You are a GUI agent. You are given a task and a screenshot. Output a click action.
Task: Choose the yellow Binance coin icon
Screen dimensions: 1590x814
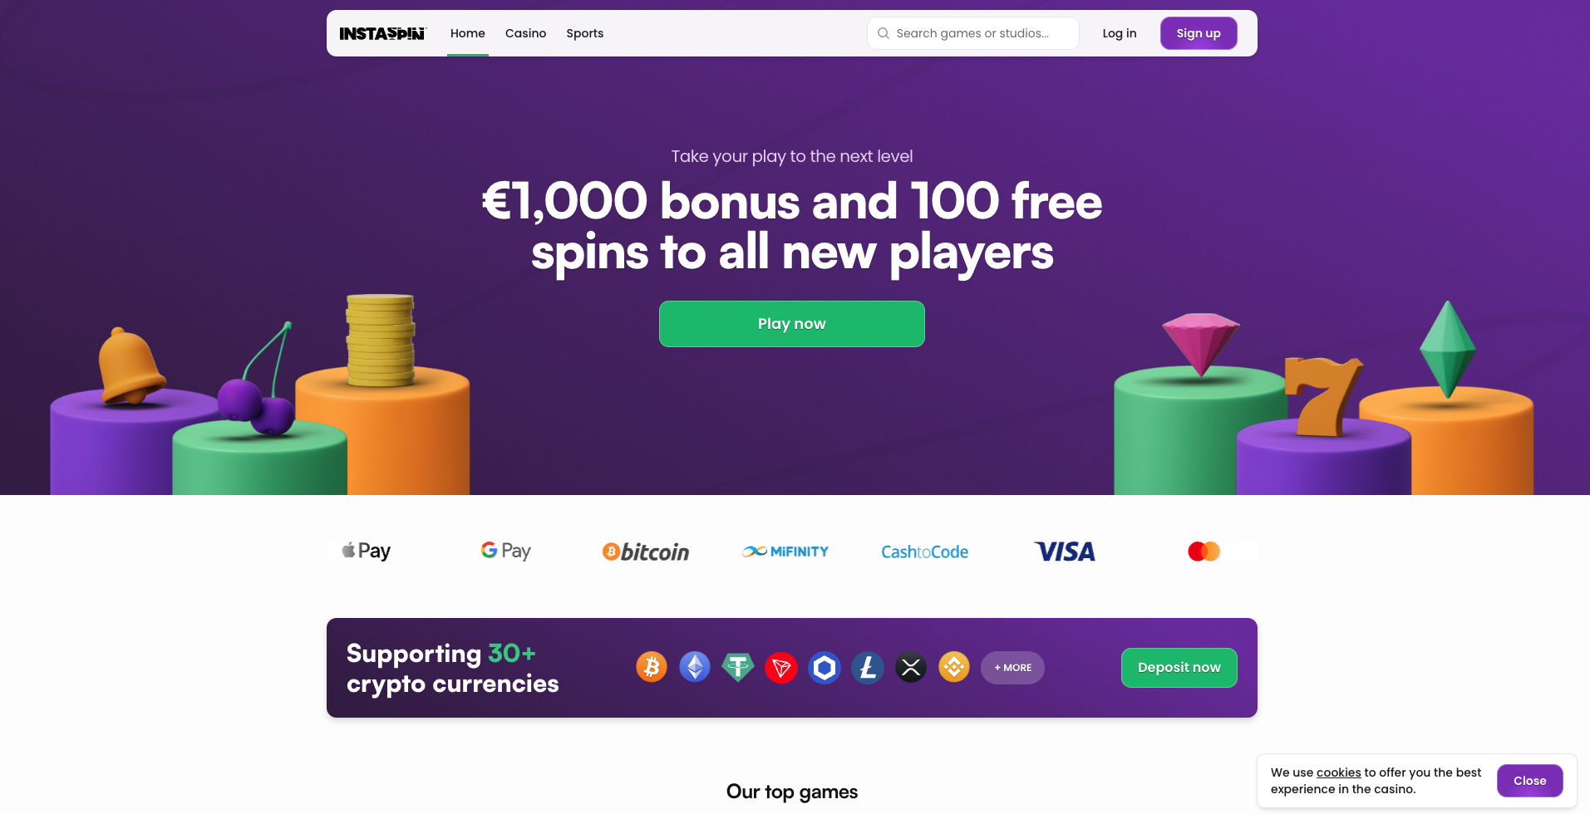[954, 667]
